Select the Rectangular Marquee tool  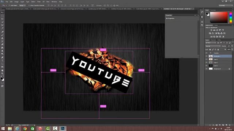(2, 16)
